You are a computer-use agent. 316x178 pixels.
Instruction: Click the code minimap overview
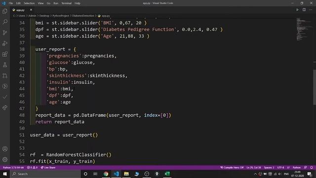coord(304,29)
